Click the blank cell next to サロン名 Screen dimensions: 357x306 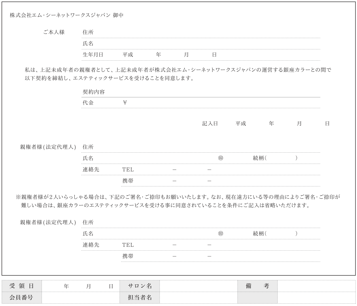point(199,286)
